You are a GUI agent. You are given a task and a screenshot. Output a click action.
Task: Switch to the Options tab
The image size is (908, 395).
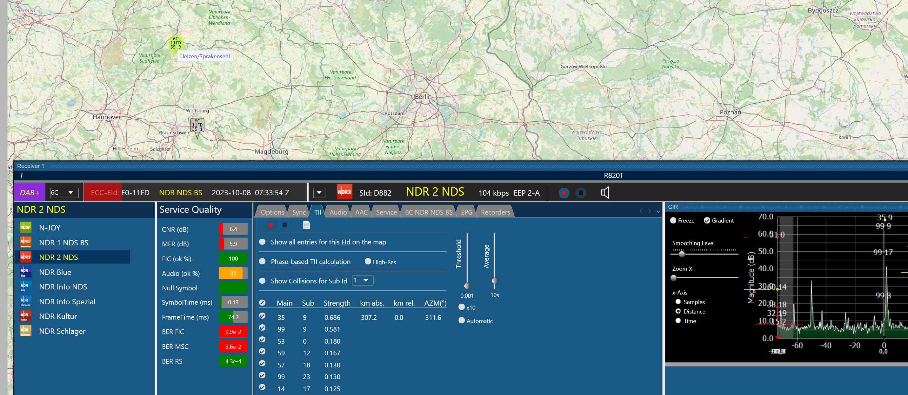click(x=272, y=212)
